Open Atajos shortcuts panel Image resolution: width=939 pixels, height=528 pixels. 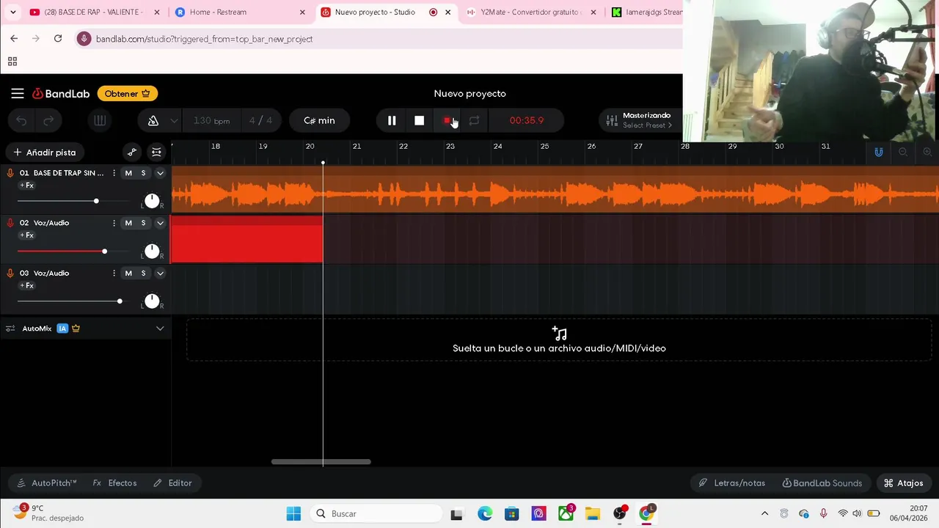[904, 483]
